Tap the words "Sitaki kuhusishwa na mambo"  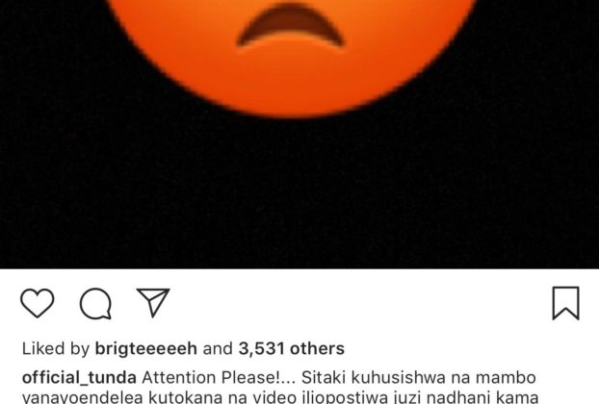pos(419,378)
